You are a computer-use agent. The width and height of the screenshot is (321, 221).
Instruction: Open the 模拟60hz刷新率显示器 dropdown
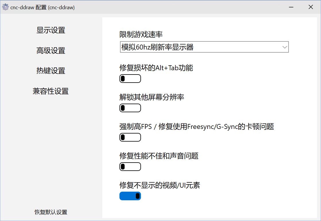pos(204,47)
